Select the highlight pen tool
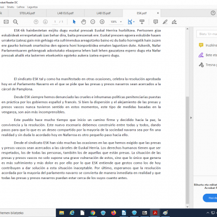This screenshot has width=217, height=217. [165, 22]
